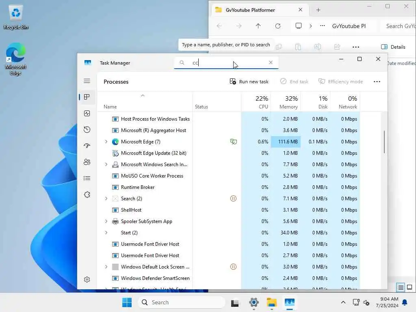The height and width of the screenshot is (312, 416).
Task: Open the Performance sidebar page
Action: (87, 113)
